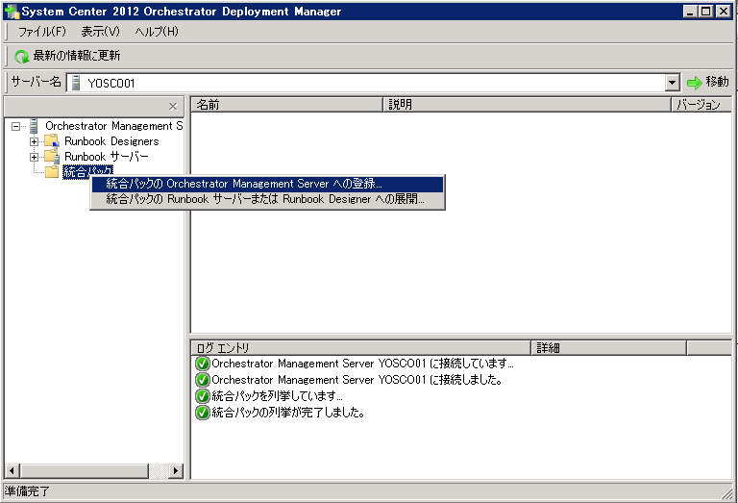Click the 名前 column header
This screenshot has width=738, height=503.
pyautogui.click(x=287, y=105)
